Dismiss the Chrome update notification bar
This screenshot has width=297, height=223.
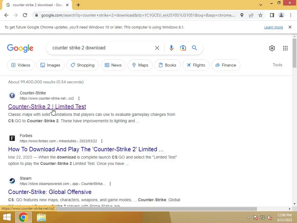(x=290, y=27)
